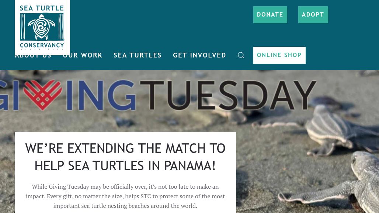
Task: Click the 'Extending the Match' headline
Action: point(125,149)
